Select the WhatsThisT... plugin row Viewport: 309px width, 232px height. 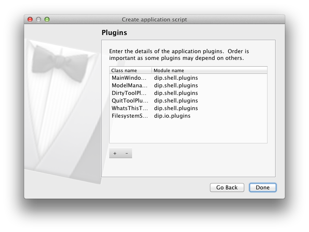(130, 108)
